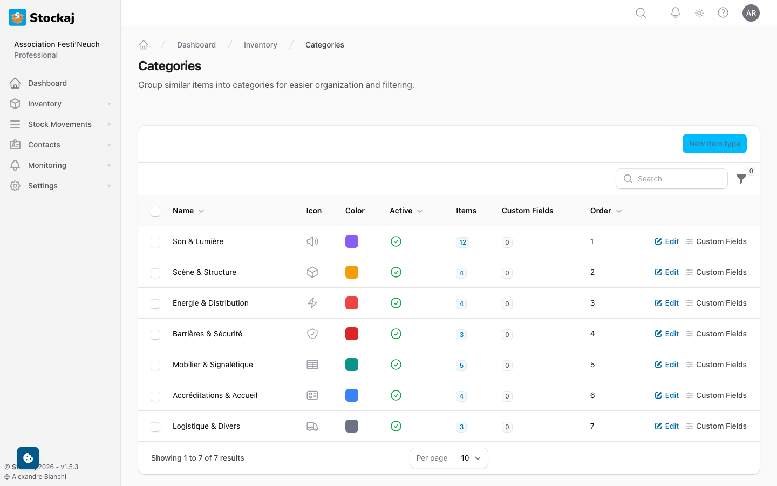Edit the Accréditations & Accueil category
Image resolution: width=777 pixels, height=486 pixels.
tap(667, 395)
